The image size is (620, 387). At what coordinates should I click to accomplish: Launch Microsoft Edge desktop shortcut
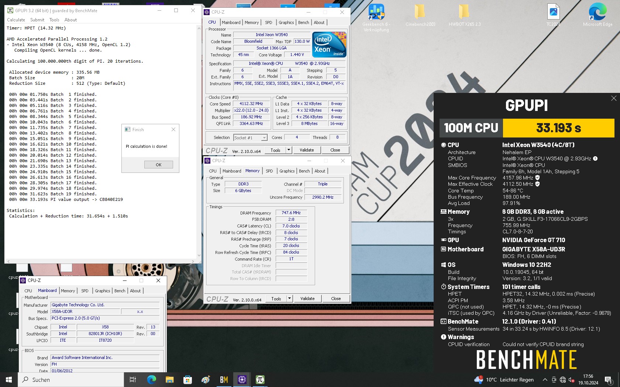click(597, 15)
